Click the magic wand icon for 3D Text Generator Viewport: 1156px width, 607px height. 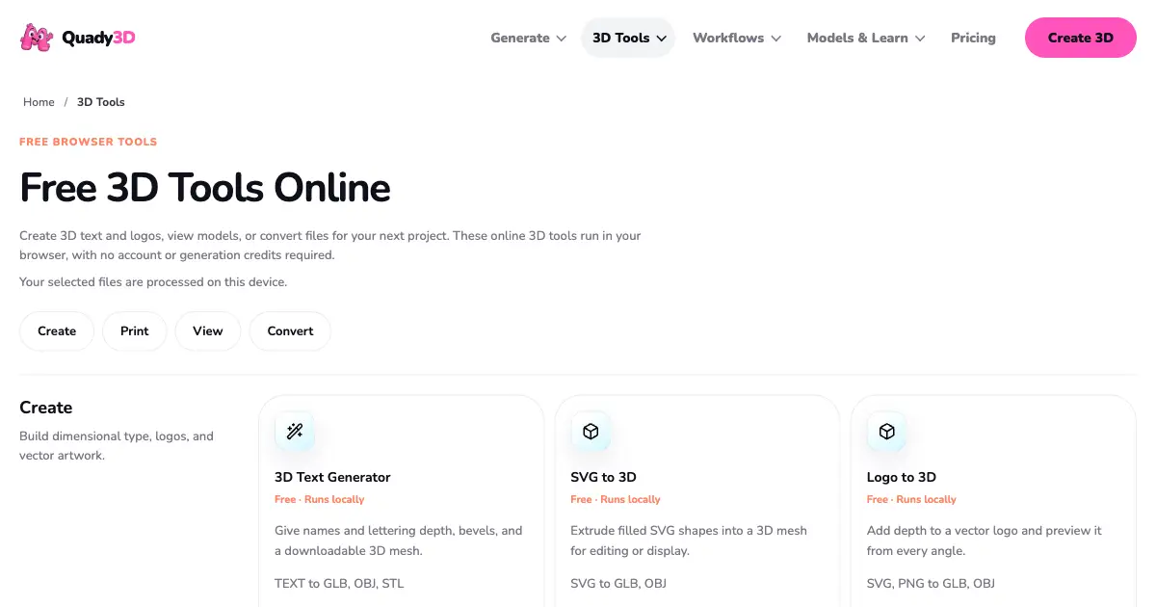point(295,432)
